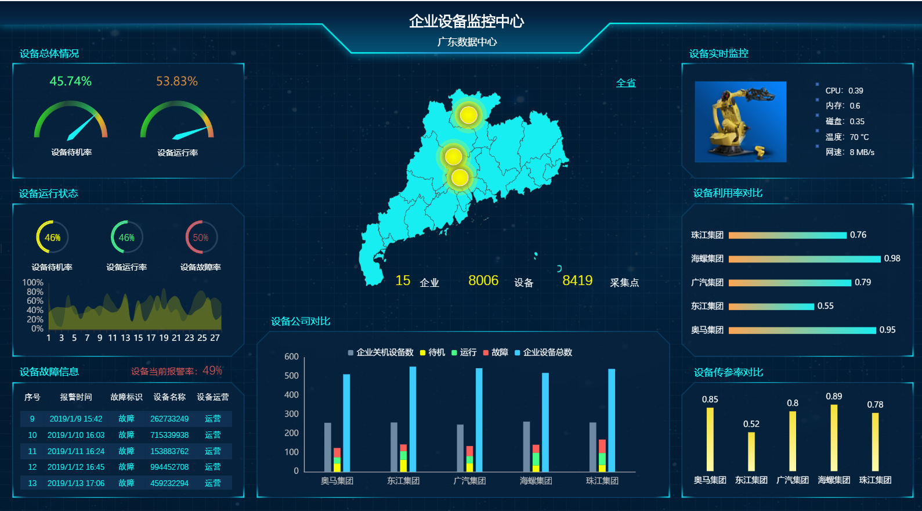Toggle the 企业设备总数 legend item
Viewport: 922px width, 511px height.
pyautogui.click(x=543, y=352)
